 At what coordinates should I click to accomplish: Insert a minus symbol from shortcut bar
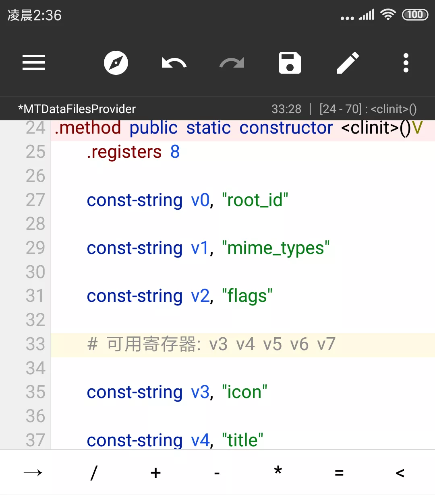pos(217,472)
